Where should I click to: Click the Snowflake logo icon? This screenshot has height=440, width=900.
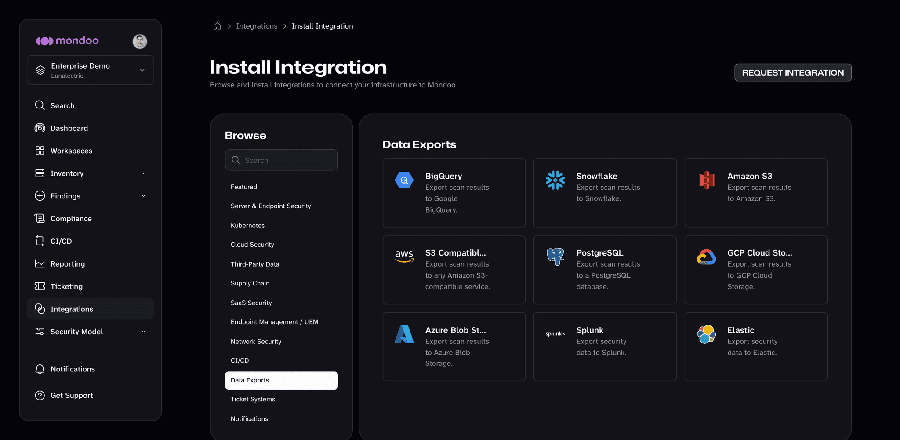click(x=555, y=180)
